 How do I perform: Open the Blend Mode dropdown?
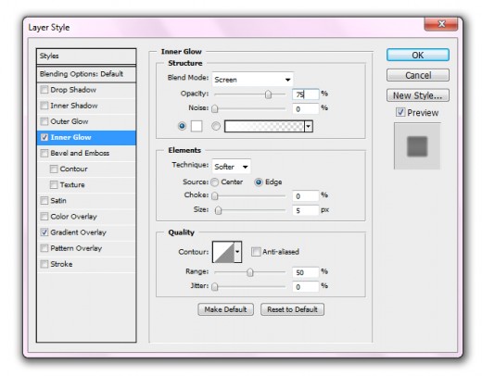point(252,80)
